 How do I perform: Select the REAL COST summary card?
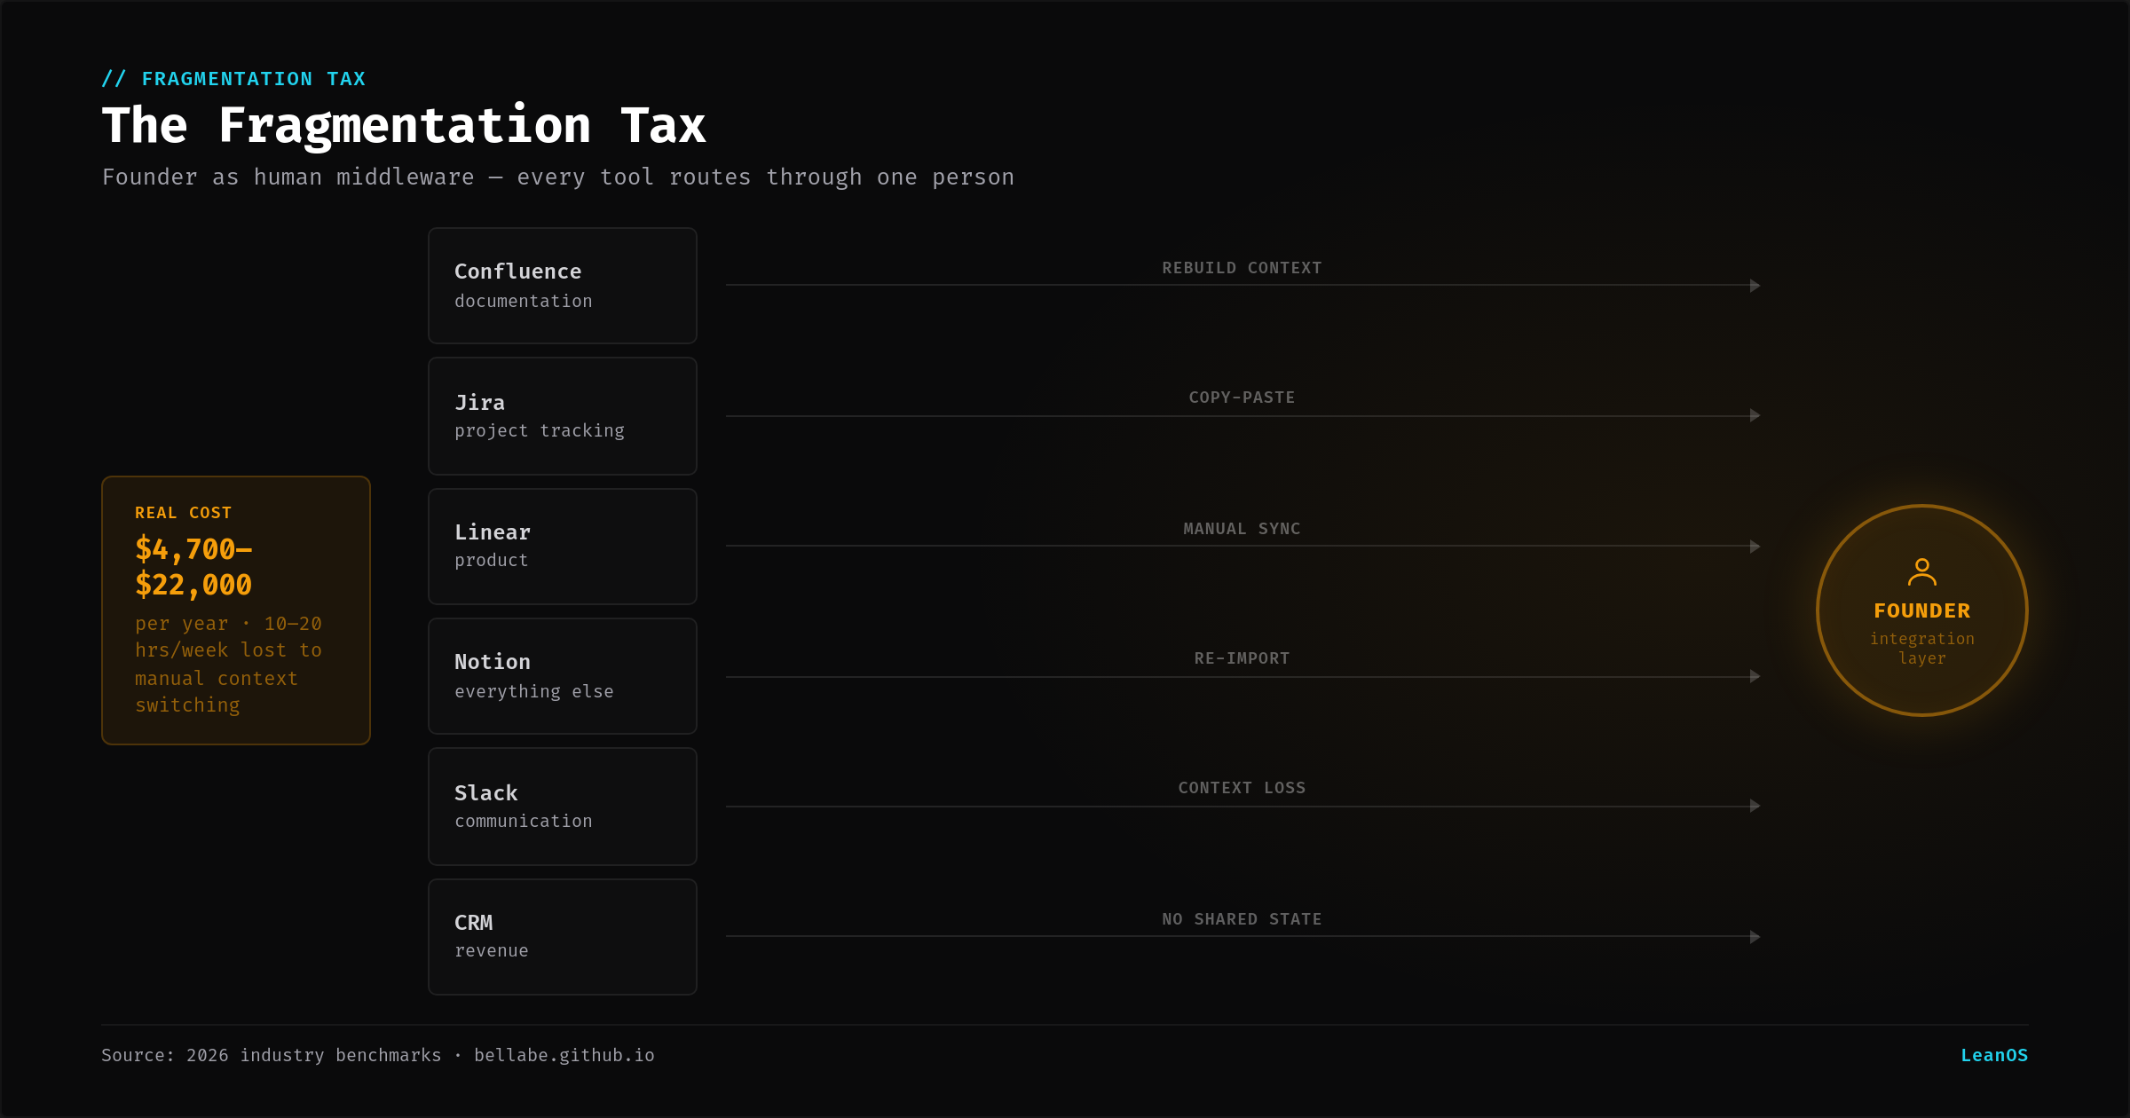click(x=235, y=610)
